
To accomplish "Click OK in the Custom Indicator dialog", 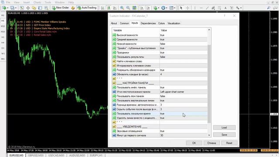I will (x=194, y=143).
